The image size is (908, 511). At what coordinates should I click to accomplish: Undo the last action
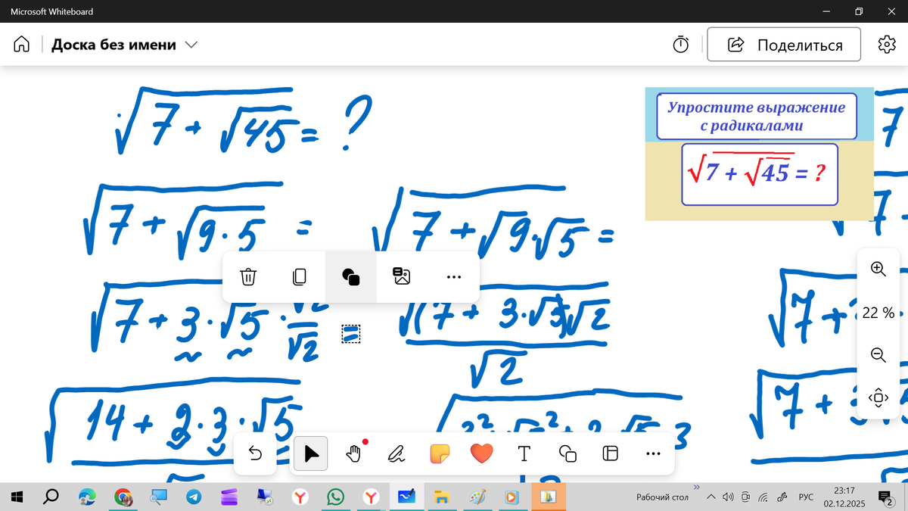point(255,453)
